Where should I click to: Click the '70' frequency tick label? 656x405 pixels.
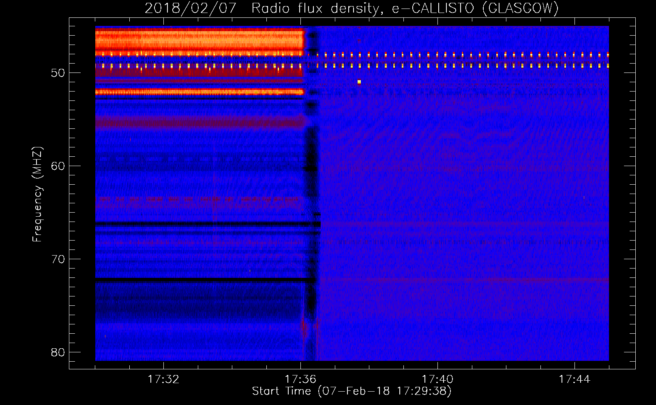click(58, 259)
